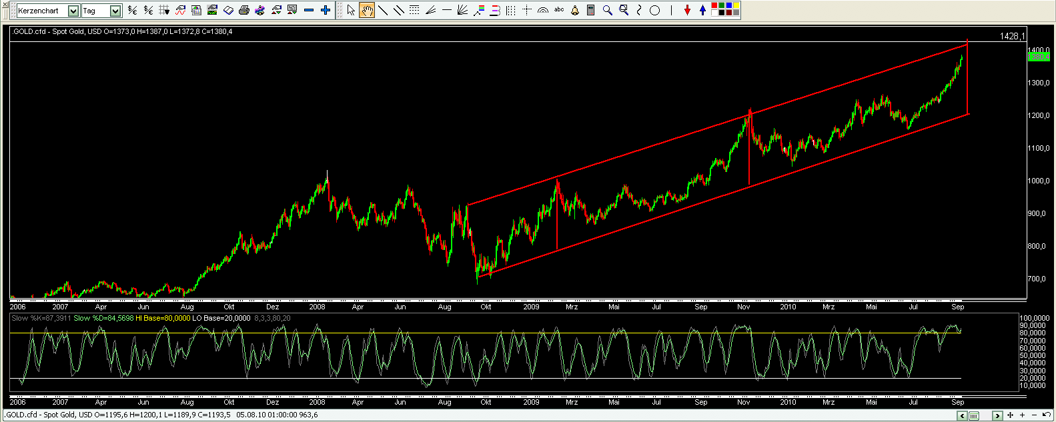Screen dimensions: 1056x422
Task: Pick the yellow color swatch
Action: [736, 6]
